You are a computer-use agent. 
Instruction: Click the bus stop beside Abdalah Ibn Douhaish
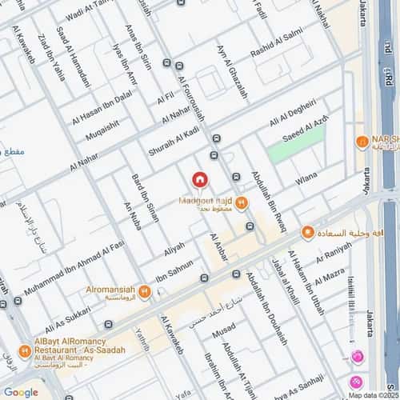[x=236, y=274]
